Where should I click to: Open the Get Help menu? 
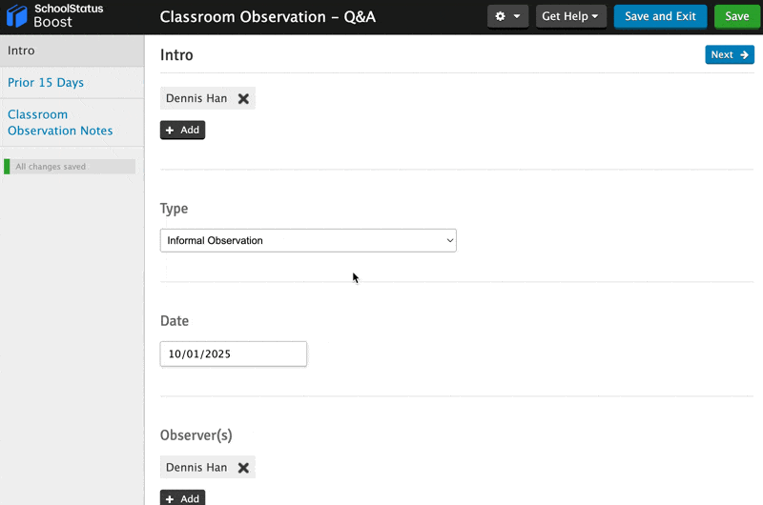(x=570, y=16)
